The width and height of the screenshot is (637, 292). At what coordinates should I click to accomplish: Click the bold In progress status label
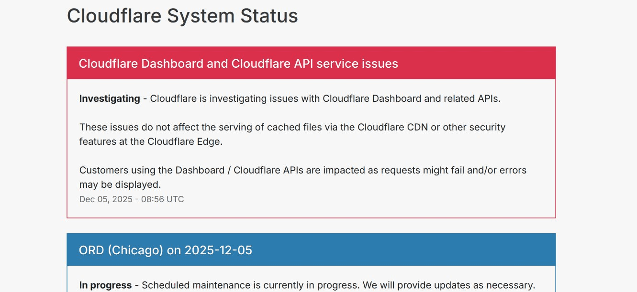pyautogui.click(x=105, y=285)
